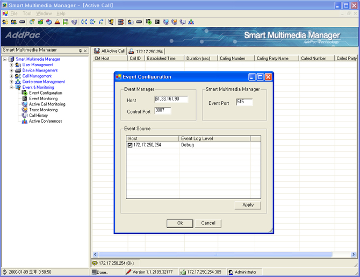Click the Event Configuration icon in the toolbar
The width and height of the screenshot is (360, 277).
pos(148,22)
